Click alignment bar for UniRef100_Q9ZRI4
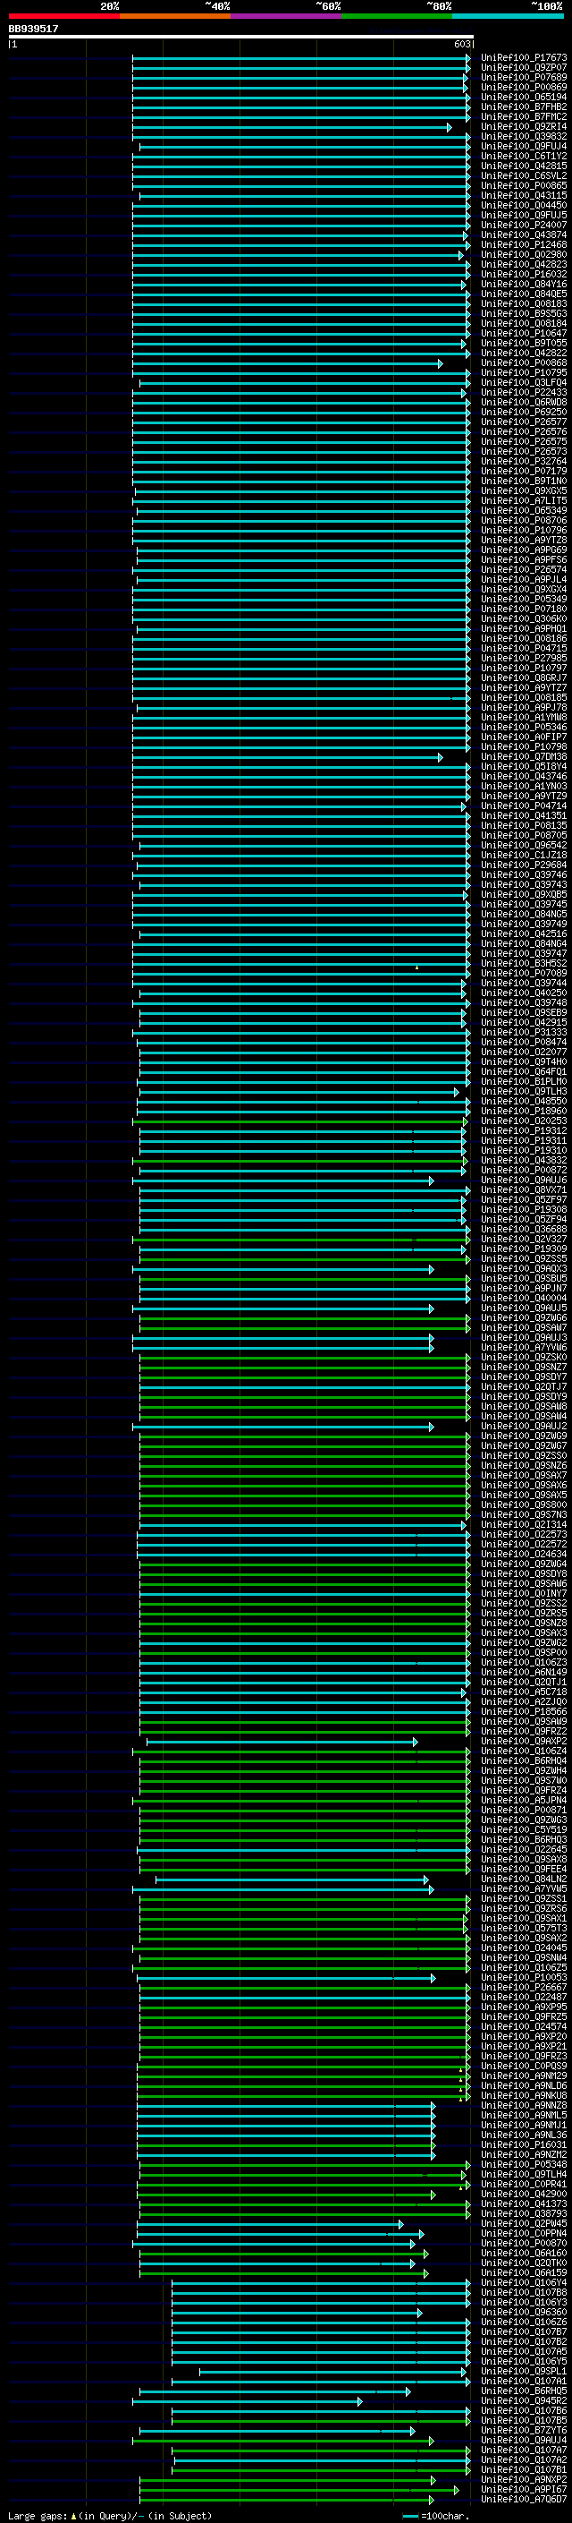This screenshot has width=572, height=2523. (x=291, y=127)
